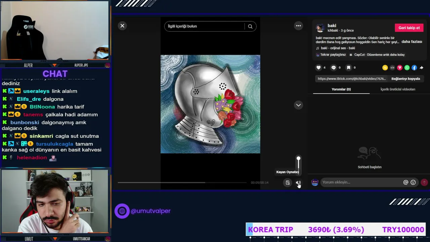430x242 pixels.
Task: Click the @umutvalper handle text
Action: pos(150,211)
